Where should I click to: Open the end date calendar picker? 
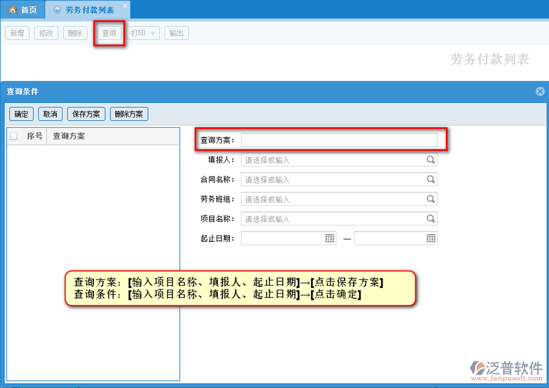coord(431,238)
